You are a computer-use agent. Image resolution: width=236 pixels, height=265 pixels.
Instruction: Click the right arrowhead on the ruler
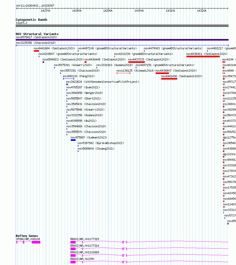click(x=228, y=8)
